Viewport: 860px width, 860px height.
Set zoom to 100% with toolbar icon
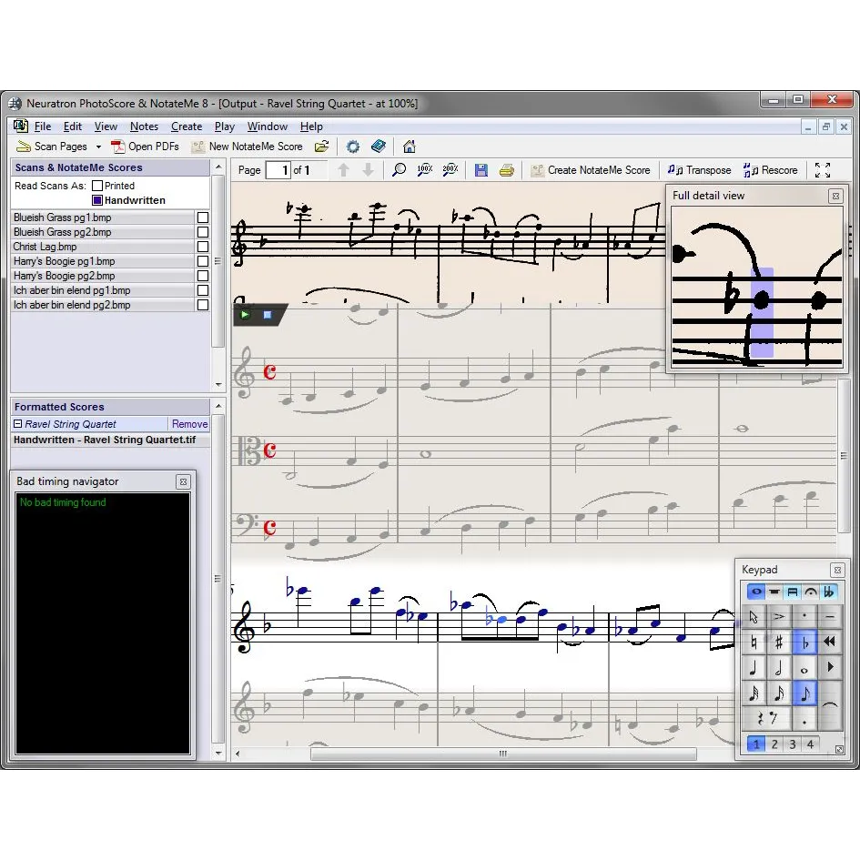(424, 170)
